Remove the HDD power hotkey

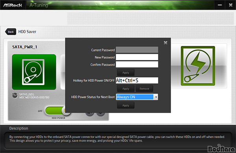[x=144, y=88]
